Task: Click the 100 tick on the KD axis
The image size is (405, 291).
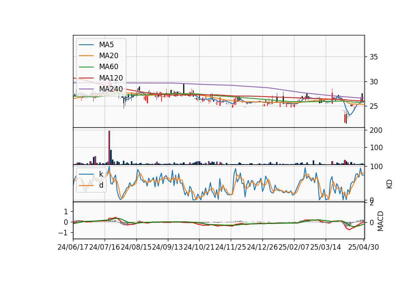Action: pos(376,167)
